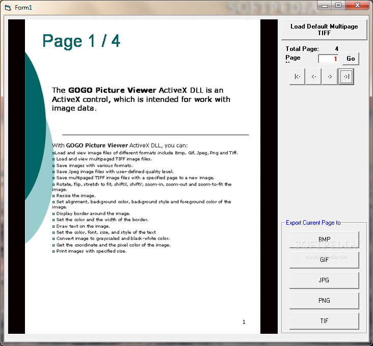
Task: Click 'Save images with various formats.' line
Action: click(93, 166)
